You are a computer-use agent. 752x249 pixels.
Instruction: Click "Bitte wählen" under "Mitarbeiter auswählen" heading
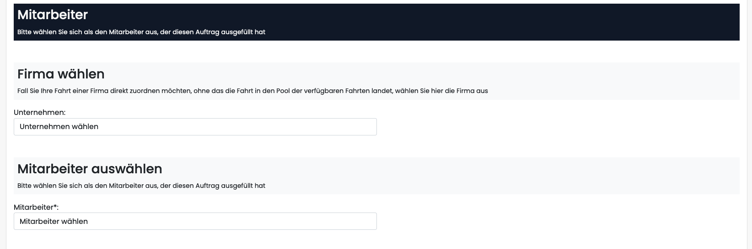point(37,186)
